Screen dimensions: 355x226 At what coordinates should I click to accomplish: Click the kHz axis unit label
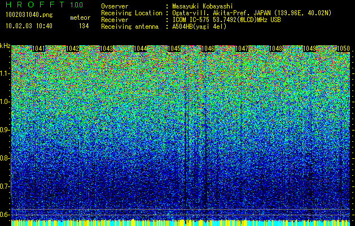(5, 46)
